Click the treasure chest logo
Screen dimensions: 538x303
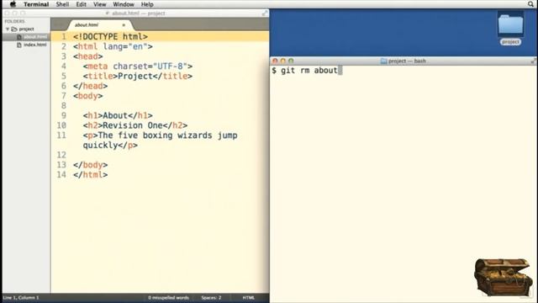point(504,277)
